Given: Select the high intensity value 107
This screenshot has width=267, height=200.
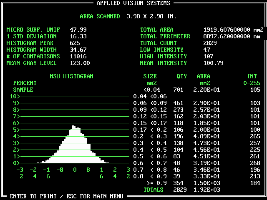Looking at the screenshot, I should (x=209, y=56).
